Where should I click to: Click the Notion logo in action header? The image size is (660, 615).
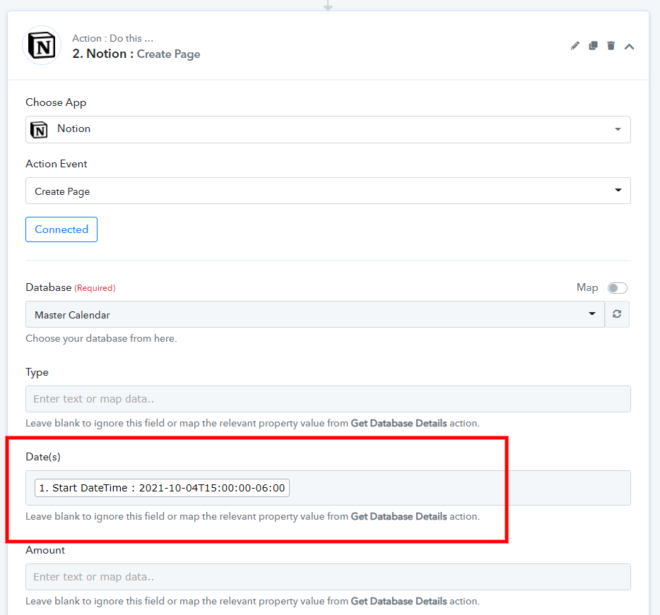pos(42,45)
